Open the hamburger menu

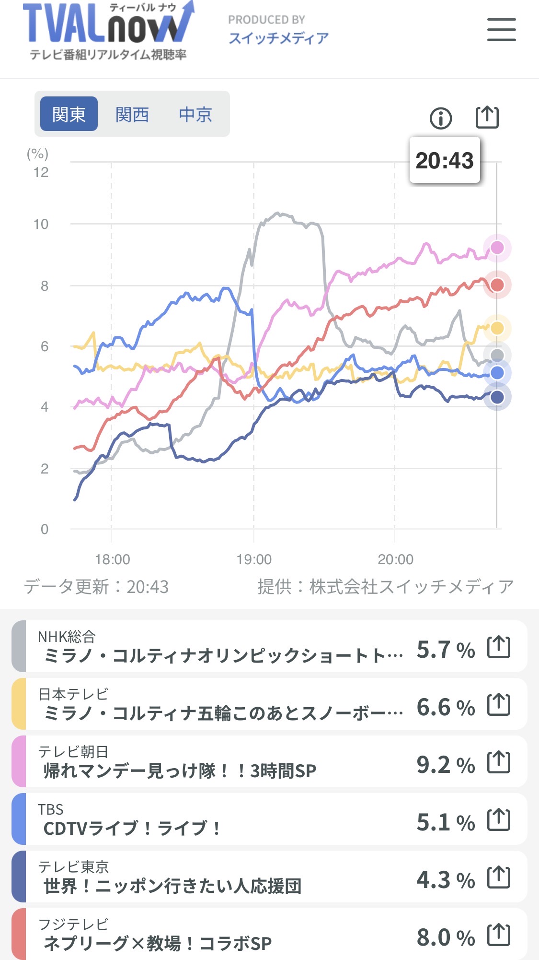[501, 30]
